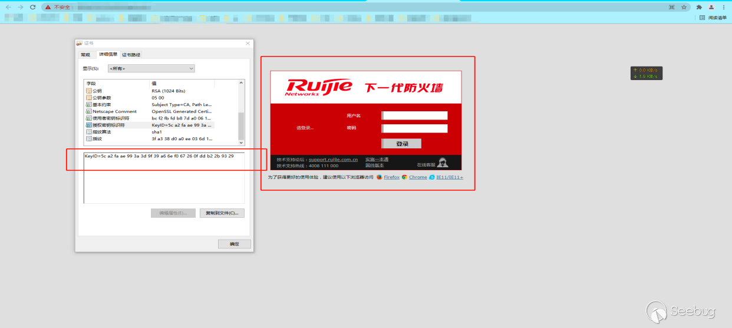
Task: Close the 证书 dialog with X
Action: 248,44
